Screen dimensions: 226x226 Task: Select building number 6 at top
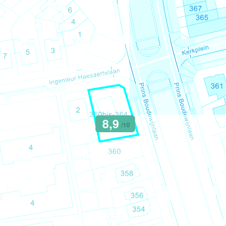(70, 10)
